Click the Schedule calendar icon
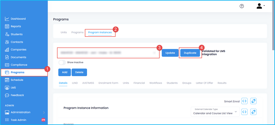Image resolution: width=275 pixels, height=125 pixels. 7,80
